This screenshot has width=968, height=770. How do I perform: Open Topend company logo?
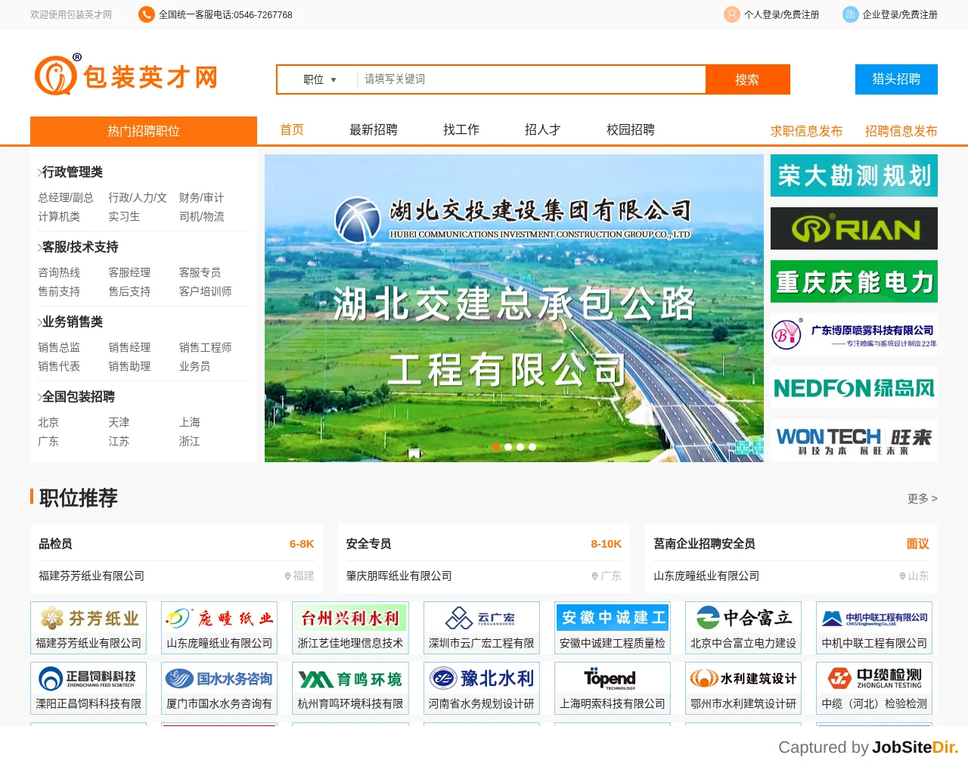(613, 678)
